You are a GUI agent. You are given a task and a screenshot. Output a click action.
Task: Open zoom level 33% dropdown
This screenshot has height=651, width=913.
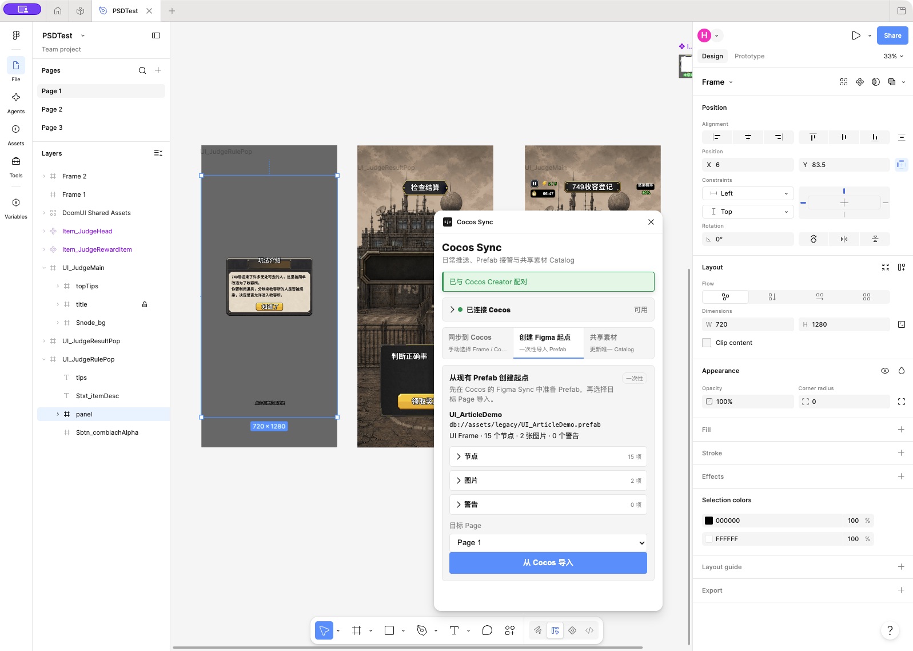(x=894, y=56)
